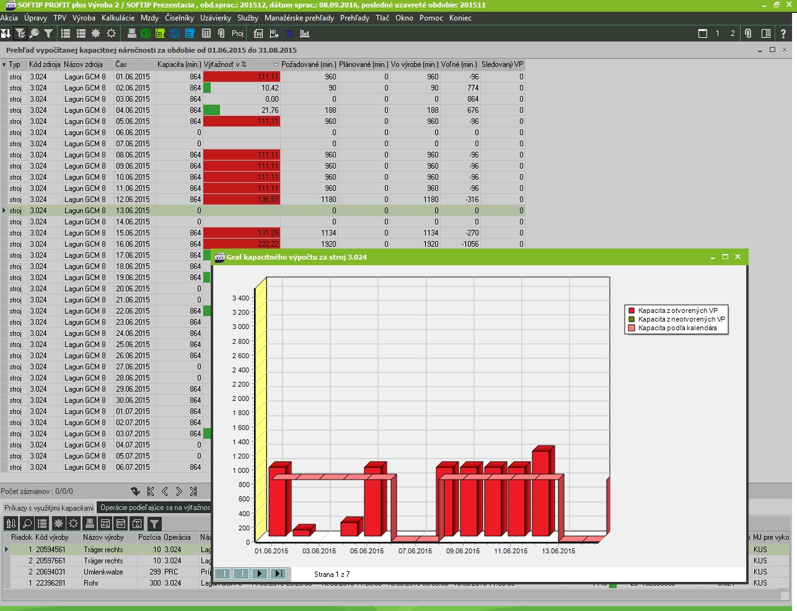Click the Word export icon in top toolbar
The width and height of the screenshot is (797, 611).
[175, 33]
